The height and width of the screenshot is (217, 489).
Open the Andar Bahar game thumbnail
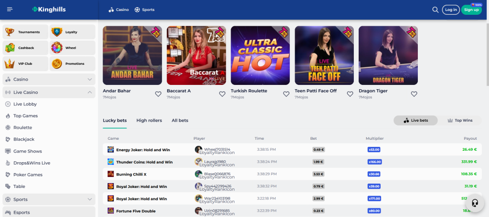pyautogui.click(x=132, y=55)
